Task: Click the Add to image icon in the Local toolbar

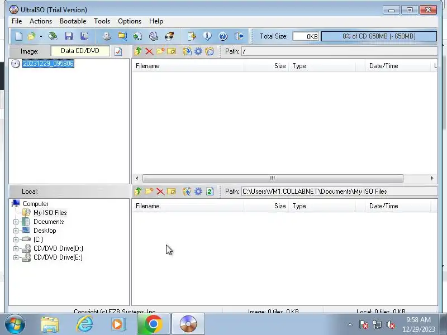Action: click(187, 192)
